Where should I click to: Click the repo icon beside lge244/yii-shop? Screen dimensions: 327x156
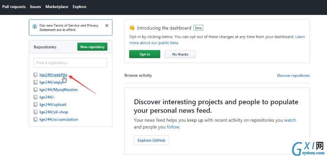point(35,112)
